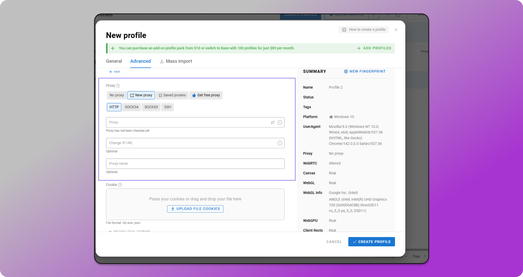Screen dimensions: 523x277
Task: Select the No proxy option
Action: [117, 95]
